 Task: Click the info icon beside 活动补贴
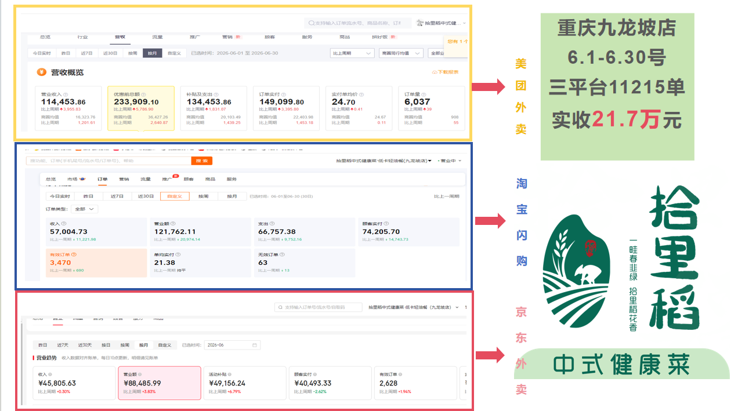[229, 374]
